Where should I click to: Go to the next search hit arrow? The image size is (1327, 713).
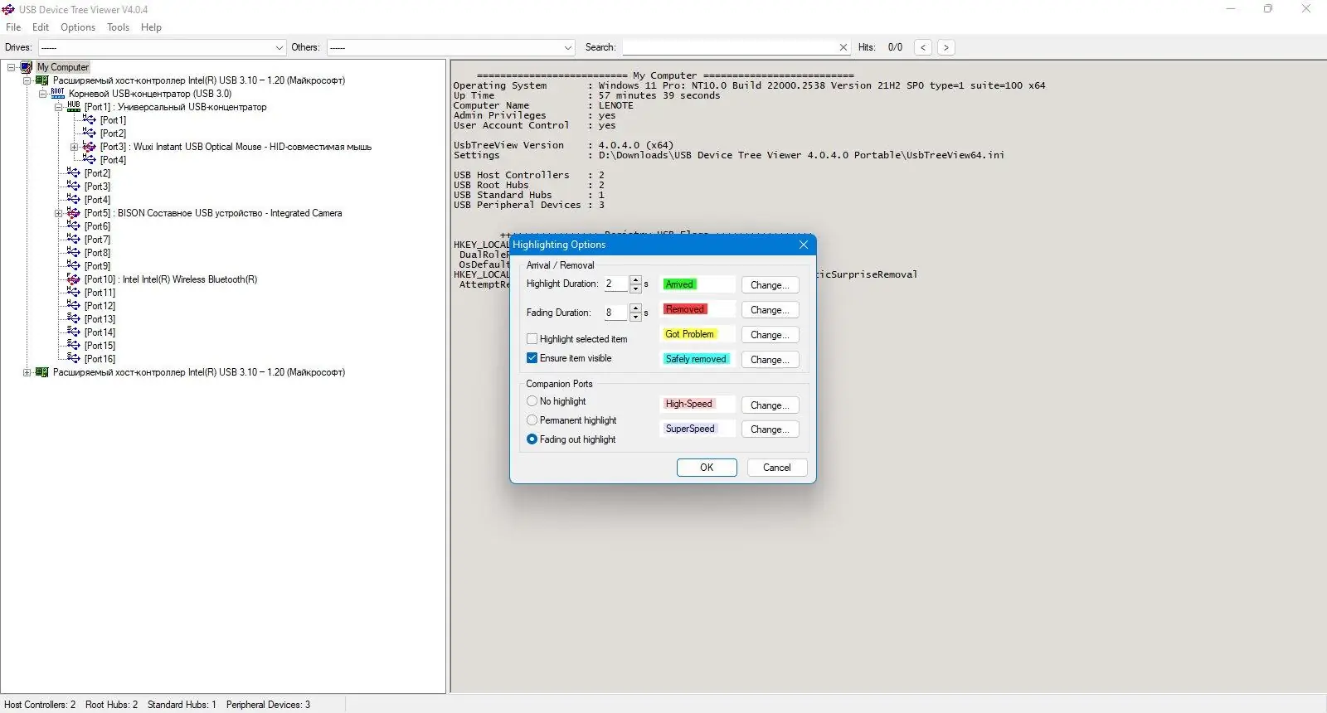pyautogui.click(x=946, y=47)
